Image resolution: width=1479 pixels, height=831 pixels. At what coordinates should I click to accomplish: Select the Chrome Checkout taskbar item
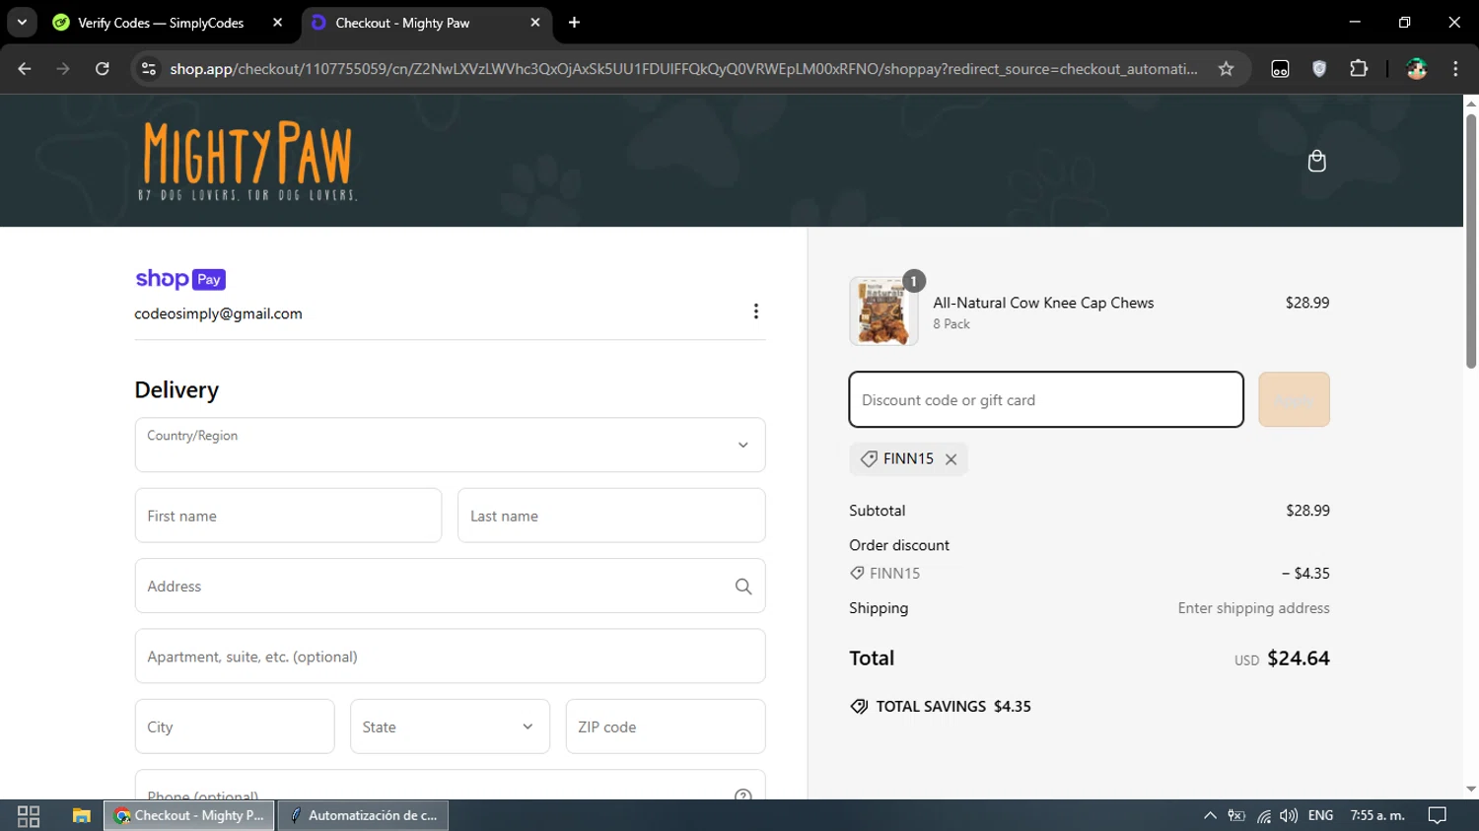pyautogui.click(x=189, y=816)
